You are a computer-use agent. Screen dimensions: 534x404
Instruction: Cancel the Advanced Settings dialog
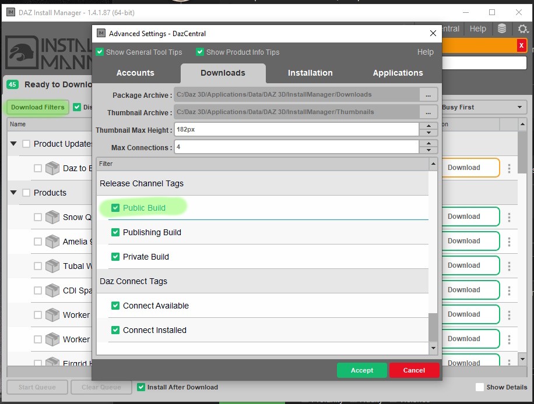414,370
